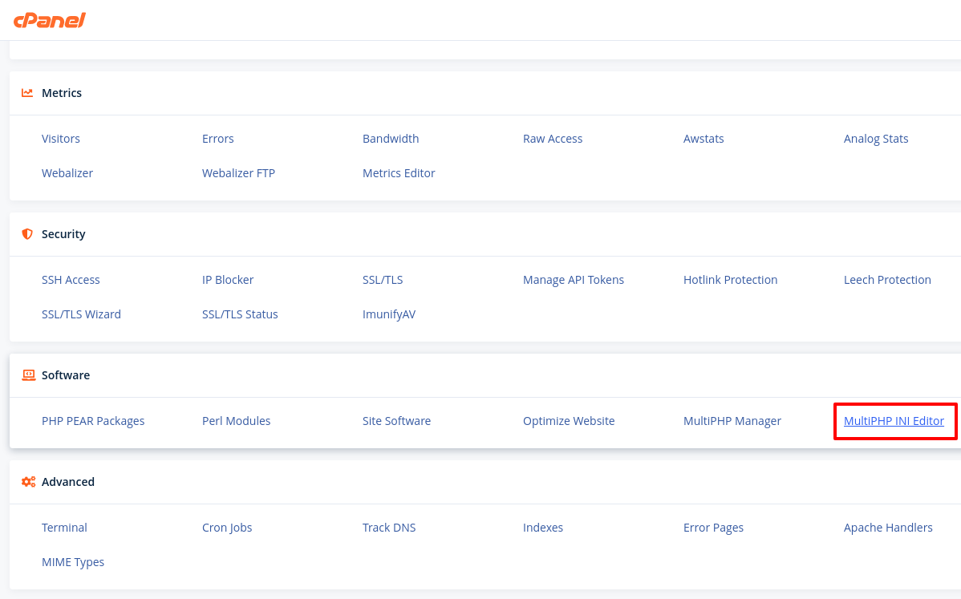Open the Errors log link
Image resolution: width=961 pixels, height=599 pixels.
pos(217,139)
